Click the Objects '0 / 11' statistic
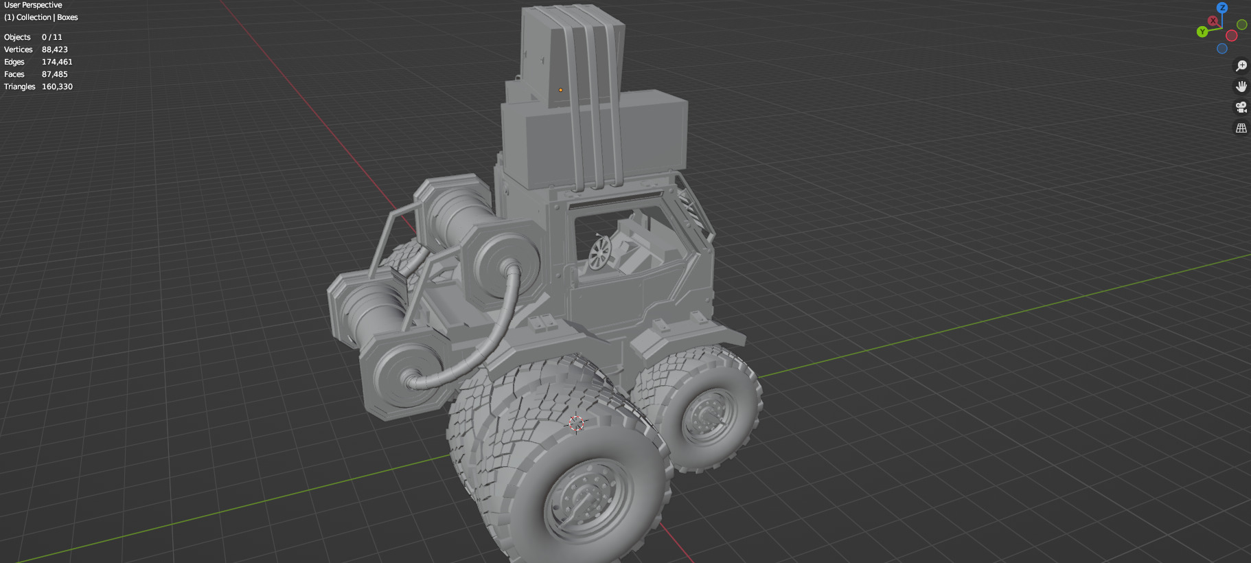 pos(52,37)
